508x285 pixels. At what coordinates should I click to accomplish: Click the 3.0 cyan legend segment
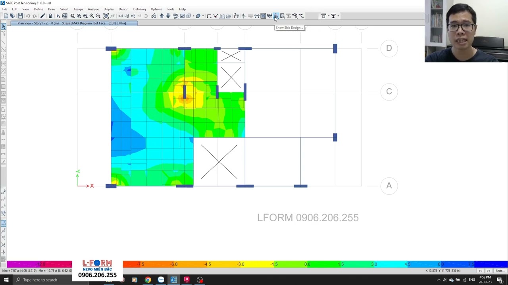(374, 264)
